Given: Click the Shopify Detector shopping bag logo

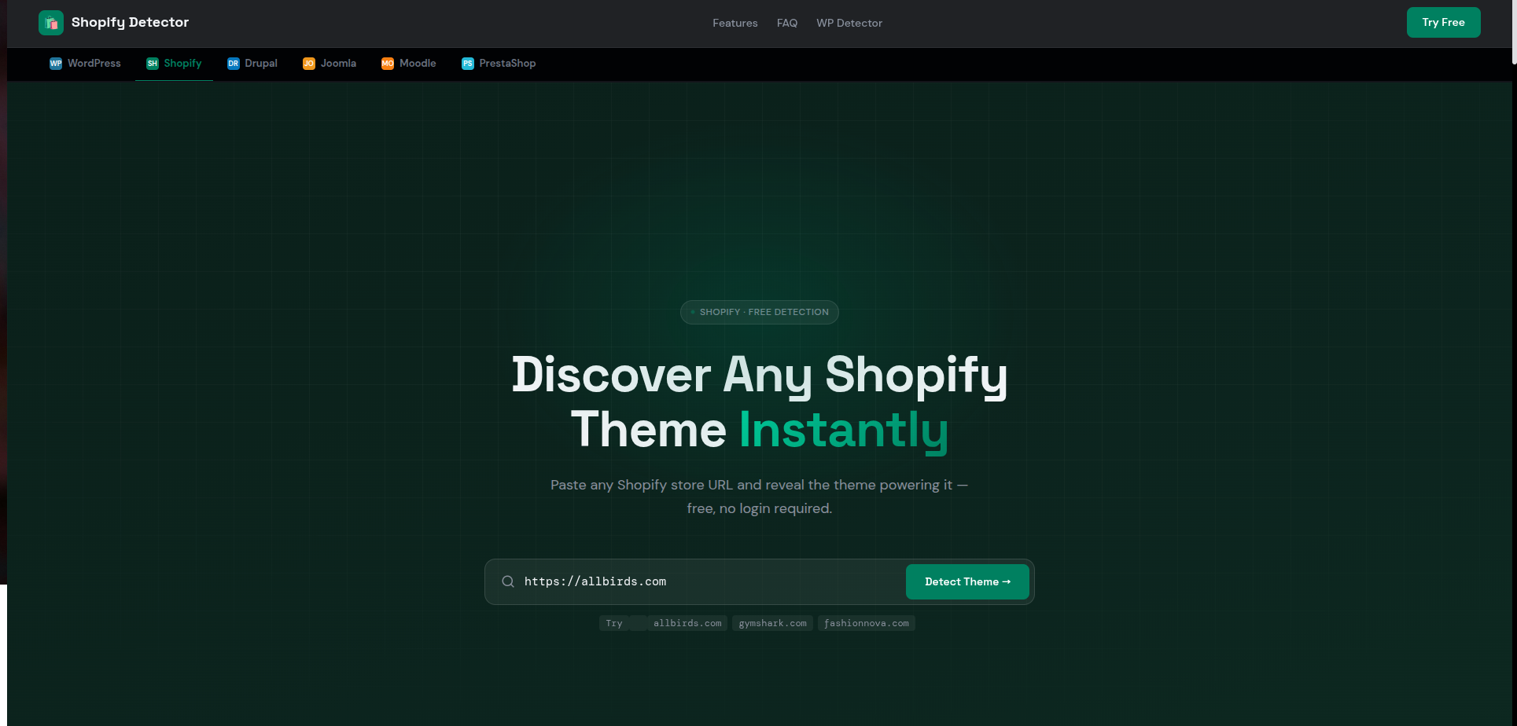Looking at the screenshot, I should 51,23.
